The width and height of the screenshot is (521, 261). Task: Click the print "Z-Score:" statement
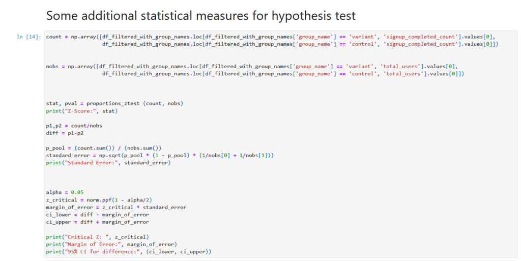click(81, 111)
